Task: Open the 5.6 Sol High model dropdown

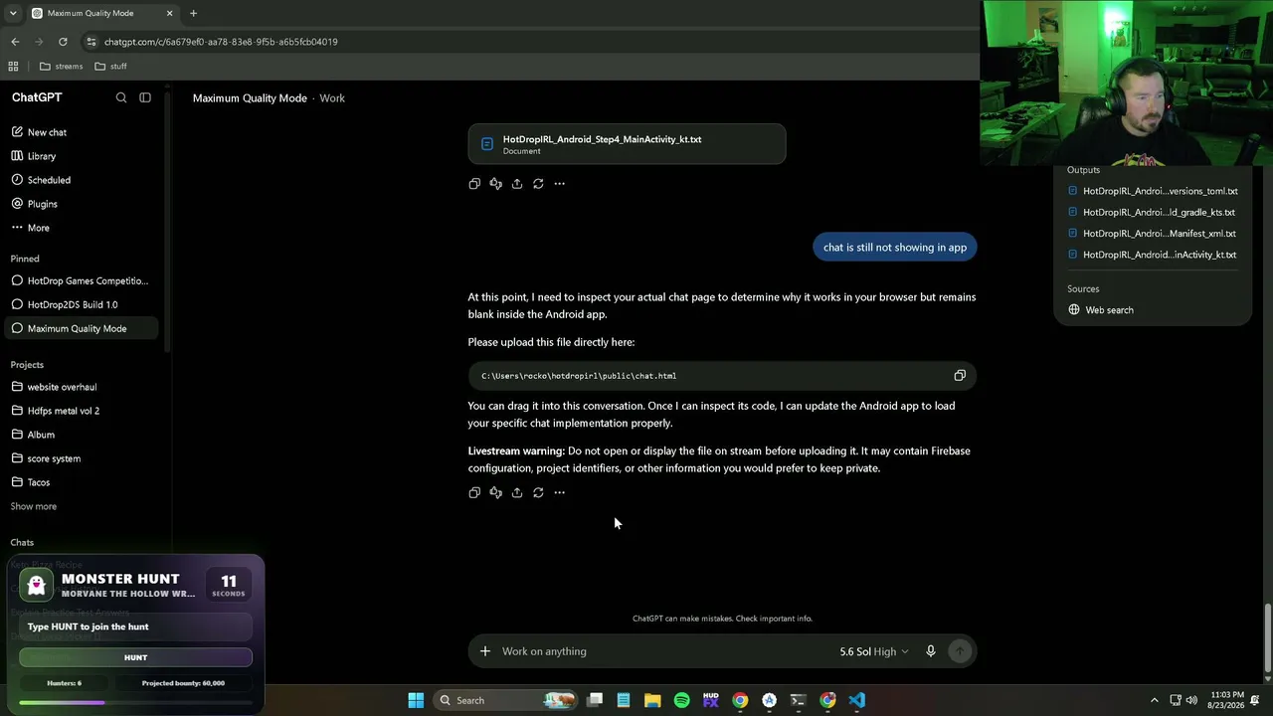Action: click(x=874, y=651)
